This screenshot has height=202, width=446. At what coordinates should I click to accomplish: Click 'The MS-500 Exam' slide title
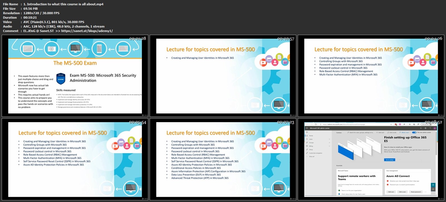point(75,63)
